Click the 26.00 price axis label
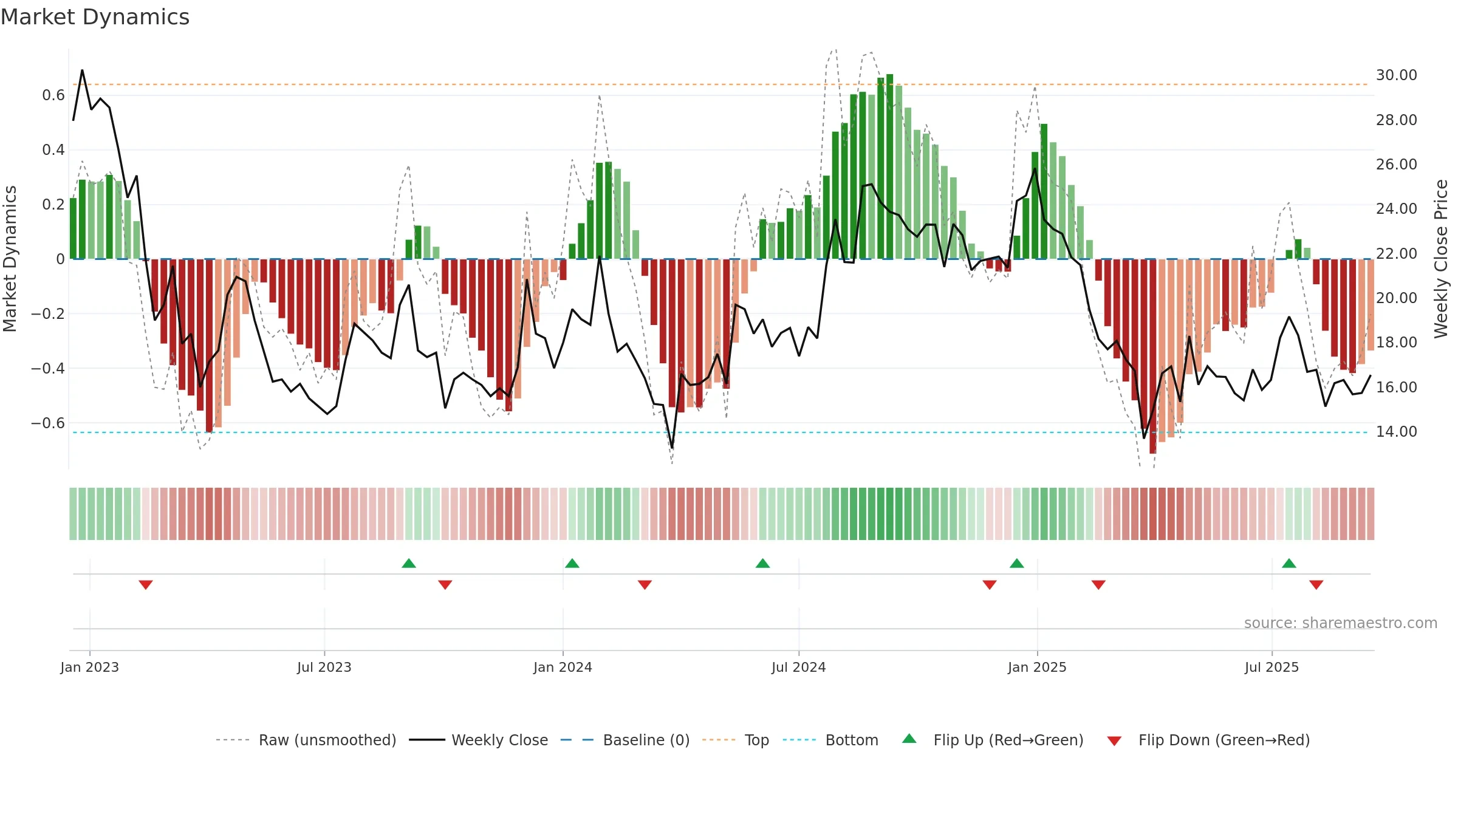Viewport: 1458px width, 820px height. [1397, 165]
